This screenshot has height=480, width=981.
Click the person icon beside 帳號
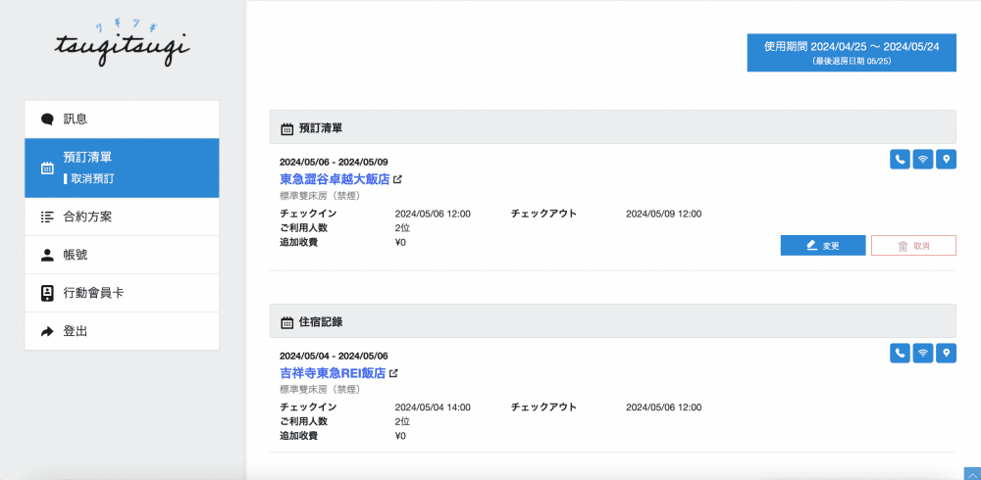(47, 255)
